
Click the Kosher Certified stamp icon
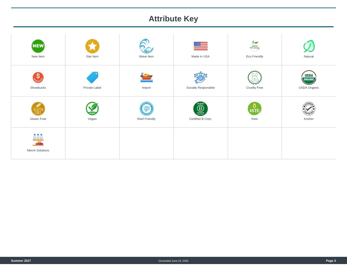pyautogui.click(x=309, y=109)
